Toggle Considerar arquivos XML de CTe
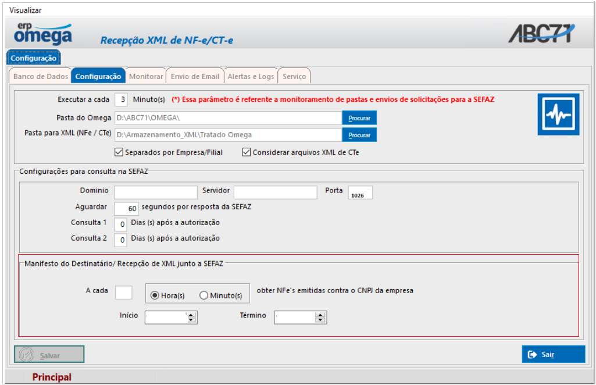This screenshot has height=385, width=596. pyautogui.click(x=247, y=152)
